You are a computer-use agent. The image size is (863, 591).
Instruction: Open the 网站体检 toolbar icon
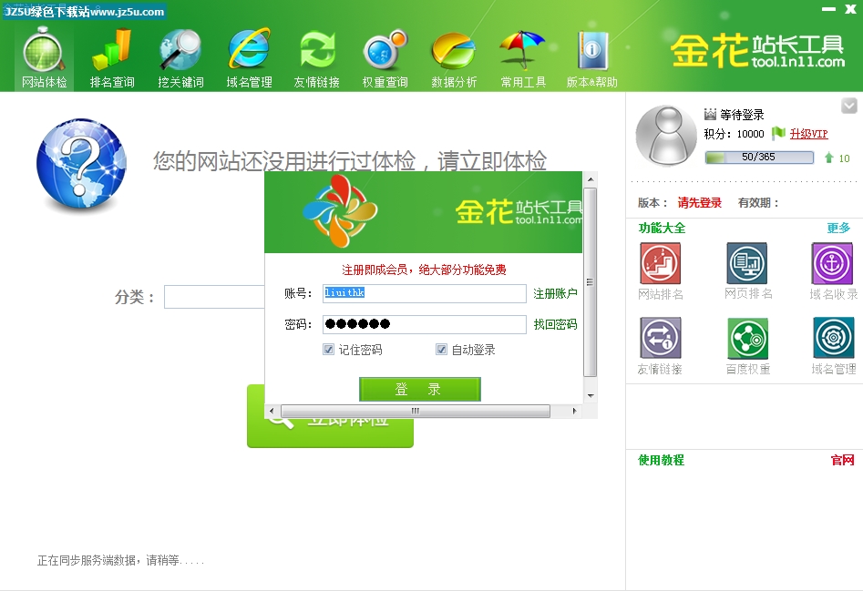[x=44, y=58]
